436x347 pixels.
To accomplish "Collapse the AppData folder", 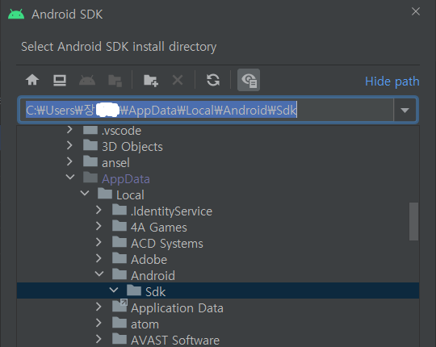I will point(70,177).
